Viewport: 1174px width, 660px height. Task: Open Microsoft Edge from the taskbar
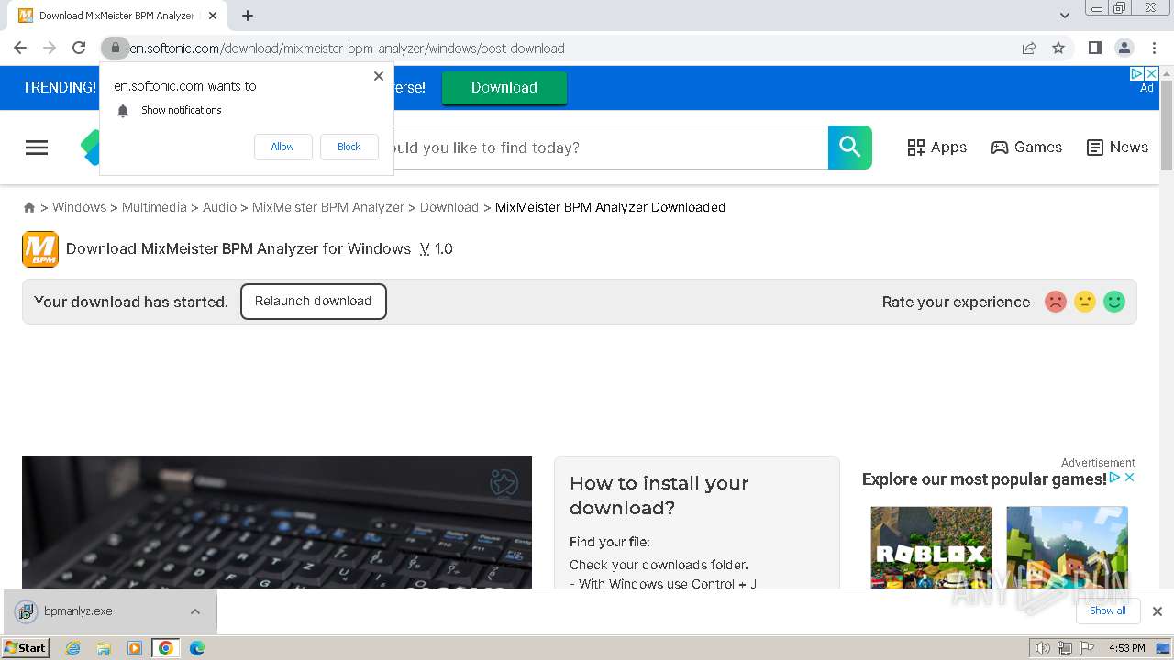196,648
